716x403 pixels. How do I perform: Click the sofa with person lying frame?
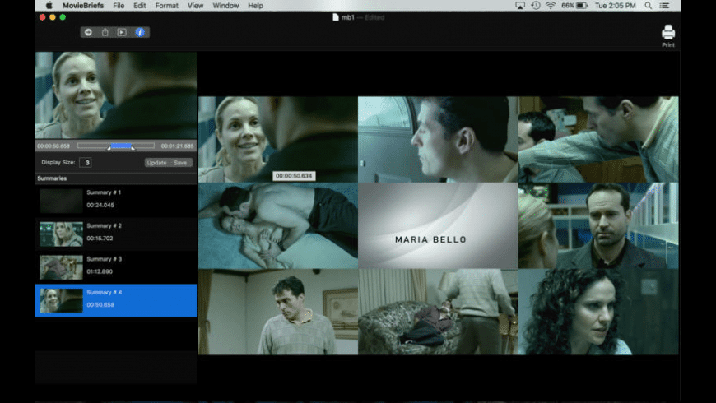click(438, 312)
